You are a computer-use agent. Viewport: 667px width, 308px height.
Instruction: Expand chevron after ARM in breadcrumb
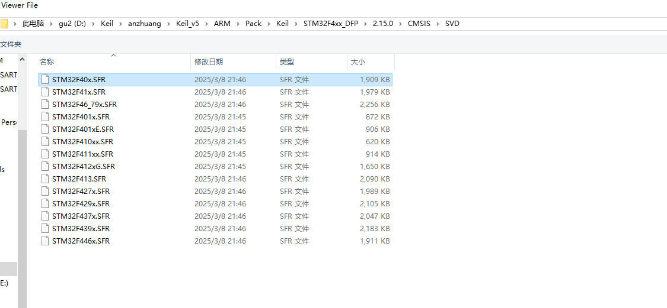(x=238, y=24)
